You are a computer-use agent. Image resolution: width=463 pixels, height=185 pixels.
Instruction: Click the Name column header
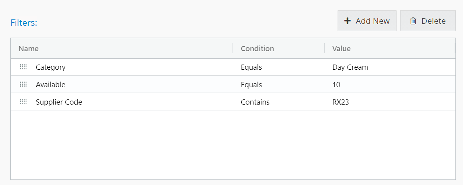(29, 48)
